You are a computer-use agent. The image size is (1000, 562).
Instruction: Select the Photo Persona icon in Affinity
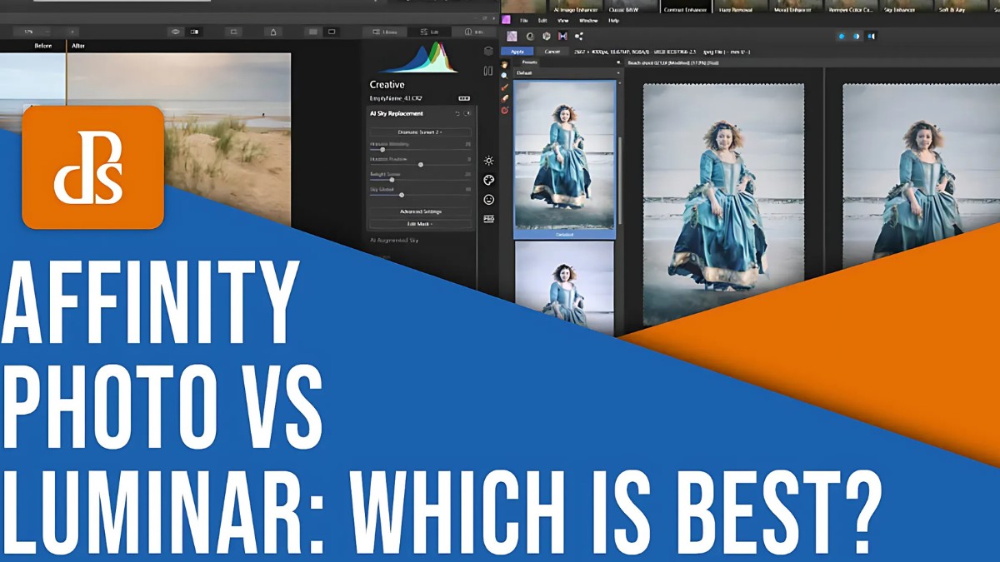(x=512, y=36)
